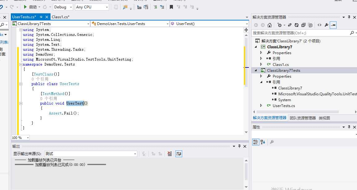
Task: Switch to 类视图 tab
Action: [324, 118]
